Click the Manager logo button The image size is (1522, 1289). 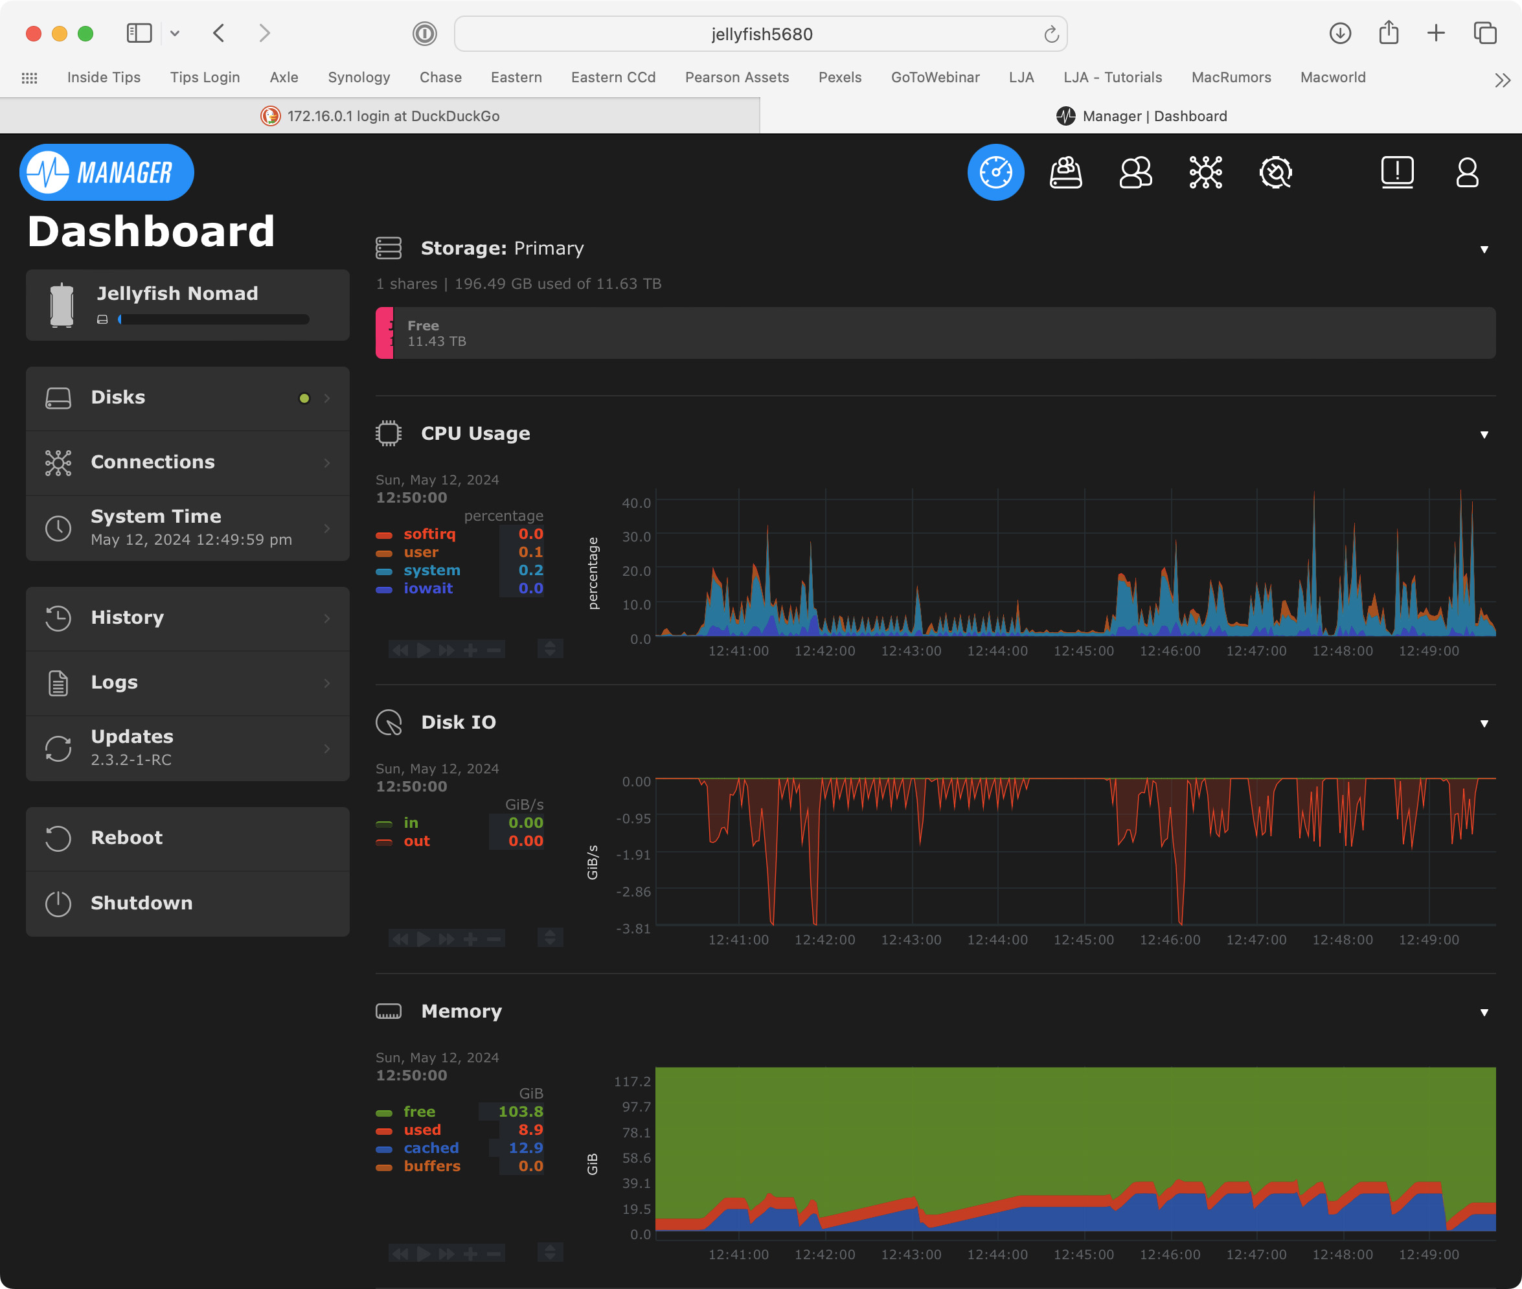[x=107, y=172]
